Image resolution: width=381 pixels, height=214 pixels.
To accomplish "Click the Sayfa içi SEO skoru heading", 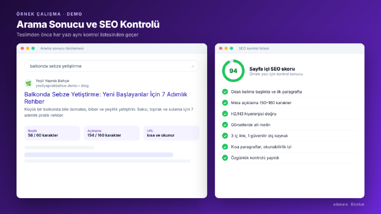I will click(272, 69).
